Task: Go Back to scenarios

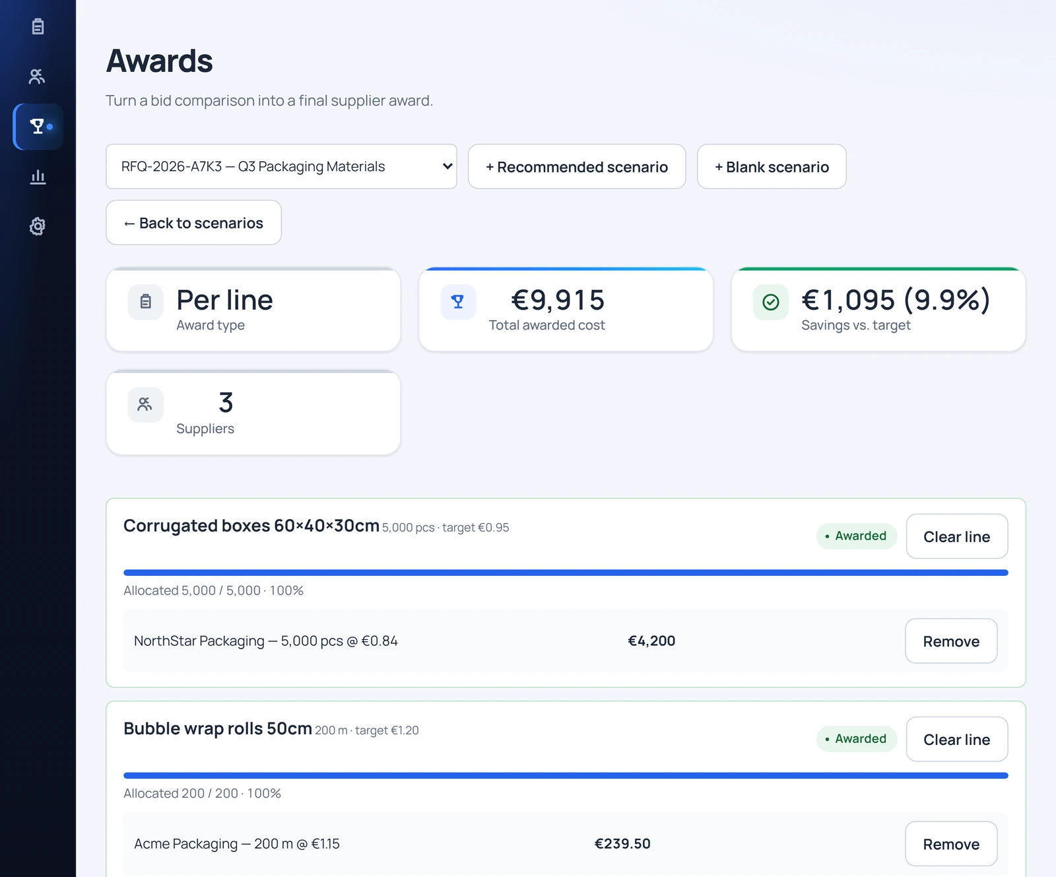Action: tap(193, 223)
